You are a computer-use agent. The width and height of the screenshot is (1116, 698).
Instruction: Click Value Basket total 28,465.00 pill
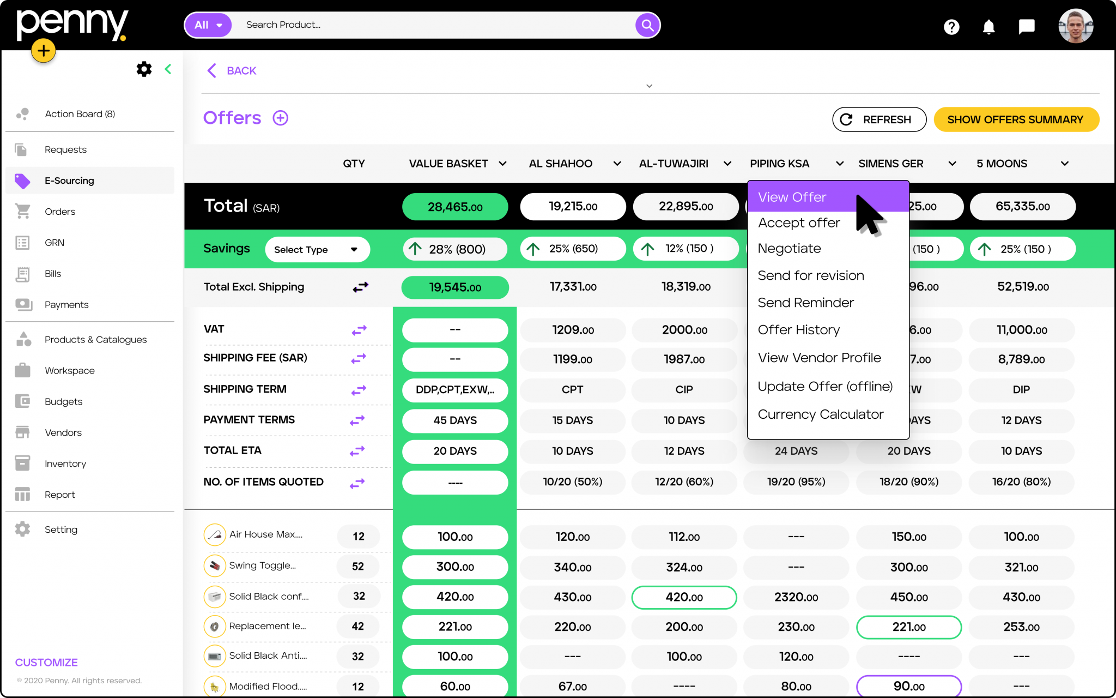click(x=455, y=207)
